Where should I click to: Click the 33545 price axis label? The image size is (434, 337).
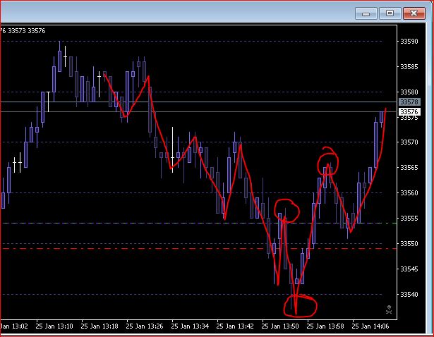coord(409,269)
